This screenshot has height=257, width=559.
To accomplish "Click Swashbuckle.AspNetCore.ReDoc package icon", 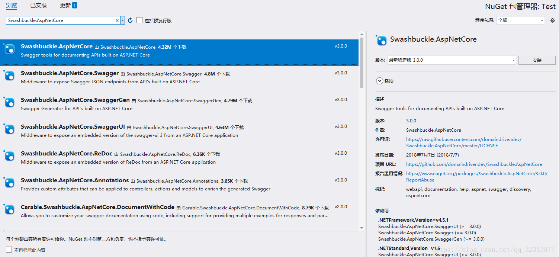I will click(x=9, y=156).
